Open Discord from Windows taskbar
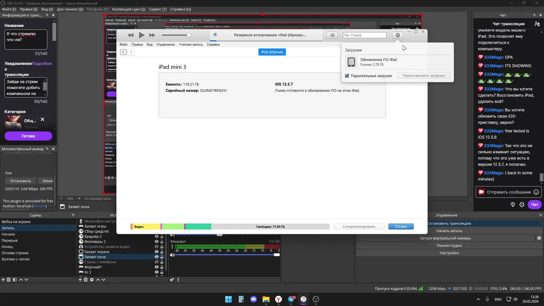This screenshot has width=544, height=306. pos(254,299)
